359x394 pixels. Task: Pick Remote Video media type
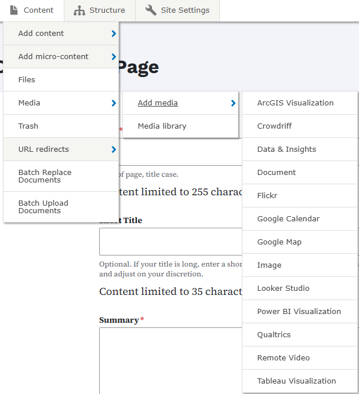tap(283, 358)
